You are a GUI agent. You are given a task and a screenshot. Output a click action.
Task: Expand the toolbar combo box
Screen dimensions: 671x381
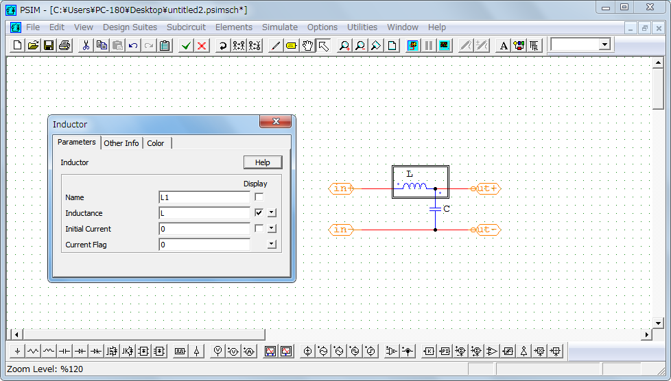pos(604,45)
